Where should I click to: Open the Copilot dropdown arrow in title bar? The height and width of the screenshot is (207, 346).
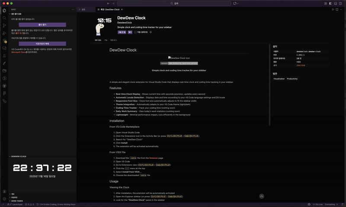[x=237, y=3]
